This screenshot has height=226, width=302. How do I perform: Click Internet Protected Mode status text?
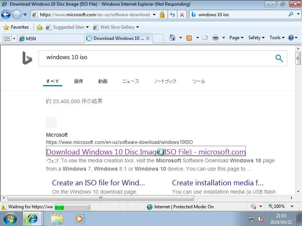click(184, 207)
